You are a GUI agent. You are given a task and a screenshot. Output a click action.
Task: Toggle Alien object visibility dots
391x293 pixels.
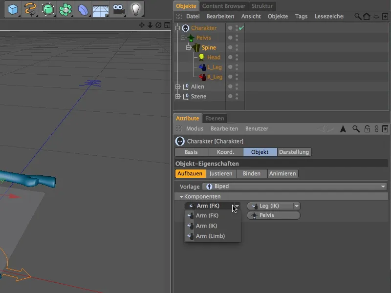(x=237, y=87)
